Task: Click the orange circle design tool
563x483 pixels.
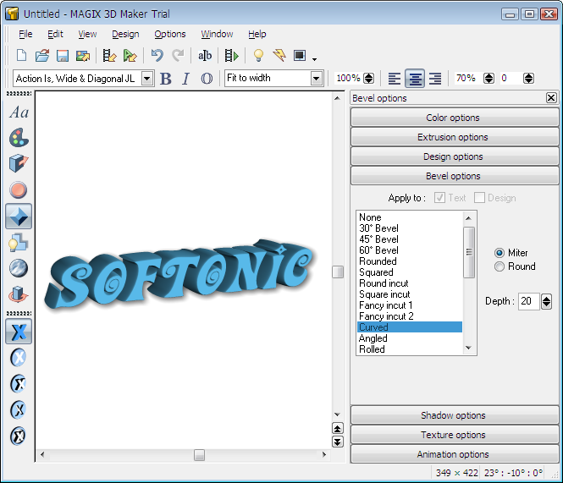Action: (19, 189)
